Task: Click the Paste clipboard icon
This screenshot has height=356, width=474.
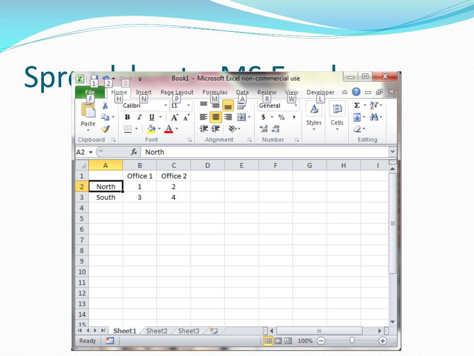Action: tap(88, 110)
